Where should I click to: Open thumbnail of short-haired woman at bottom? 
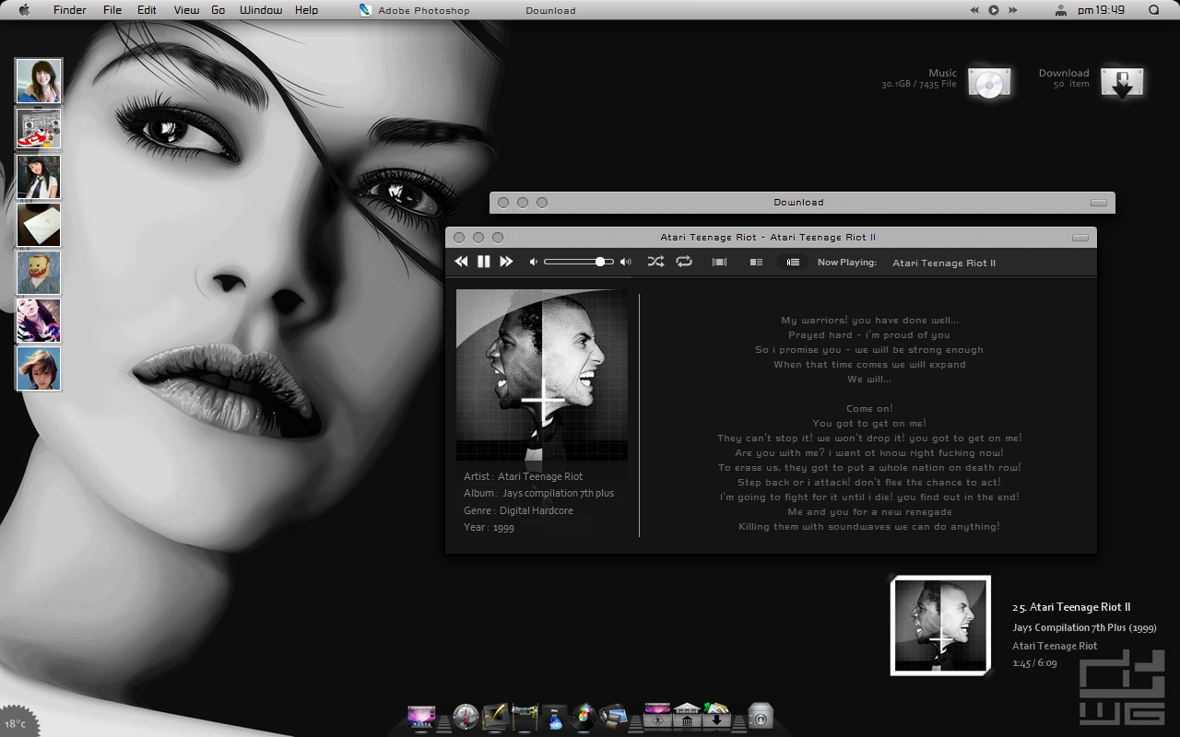coord(39,368)
